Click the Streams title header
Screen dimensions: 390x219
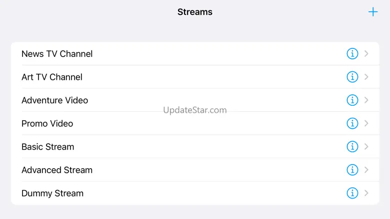point(195,12)
